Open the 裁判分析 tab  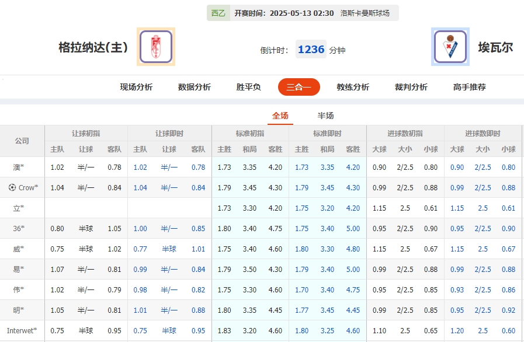[411, 86]
